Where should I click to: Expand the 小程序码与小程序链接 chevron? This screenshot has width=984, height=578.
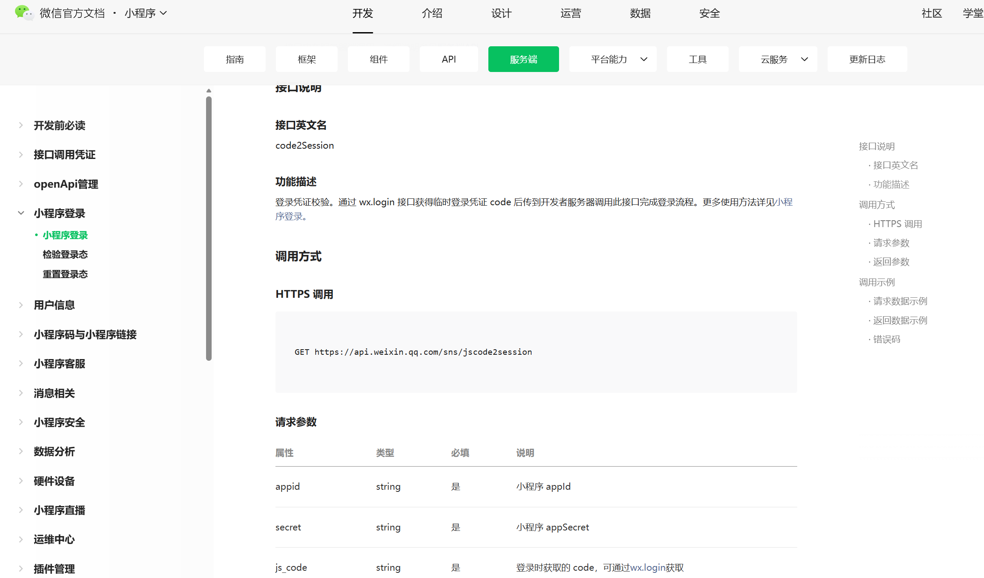click(x=21, y=334)
